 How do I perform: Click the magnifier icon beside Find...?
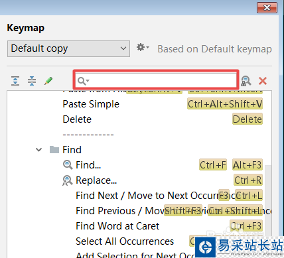[68, 165]
